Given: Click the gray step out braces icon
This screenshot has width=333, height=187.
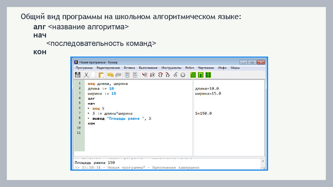Looking at the screenshot, I should (175, 75).
